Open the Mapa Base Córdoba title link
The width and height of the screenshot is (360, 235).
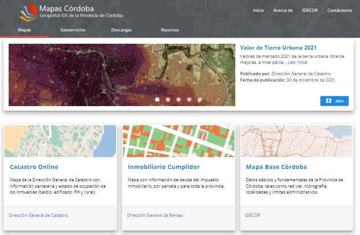pyautogui.click(x=276, y=167)
